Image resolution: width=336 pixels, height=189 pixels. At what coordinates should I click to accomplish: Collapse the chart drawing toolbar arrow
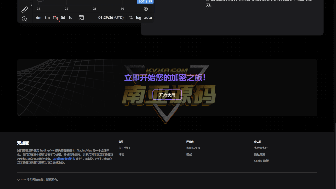[31, 5]
